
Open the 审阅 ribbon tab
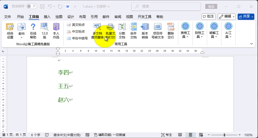[118, 17]
